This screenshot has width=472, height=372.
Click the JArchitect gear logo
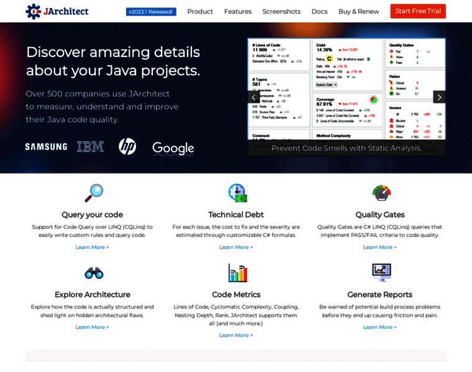33,11
